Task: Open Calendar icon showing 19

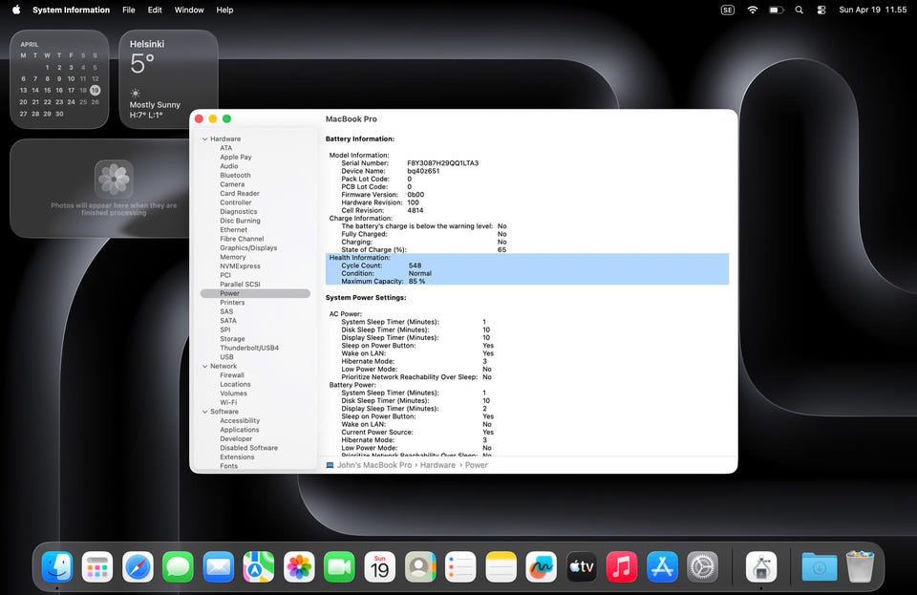Action: (379, 566)
